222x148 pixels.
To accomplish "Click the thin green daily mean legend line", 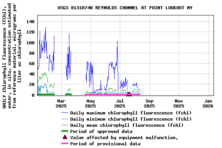I will [x=65, y=125].
